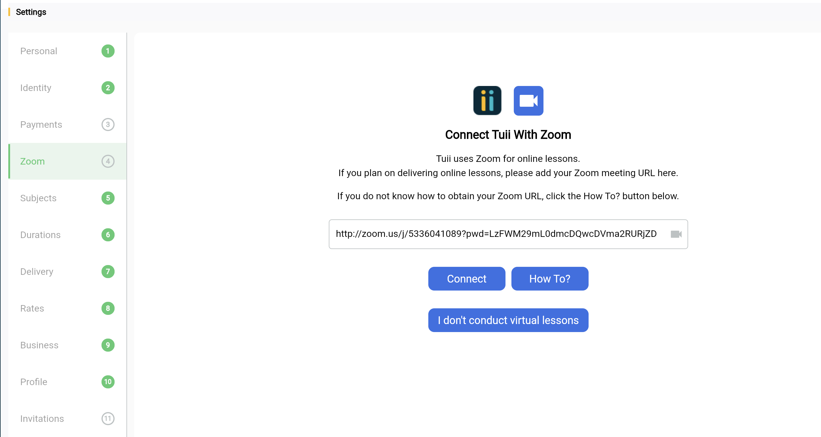Screen dimensions: 821x437
Task: Click inside the Zoom meeting URL field
Action: coord(496,234)
